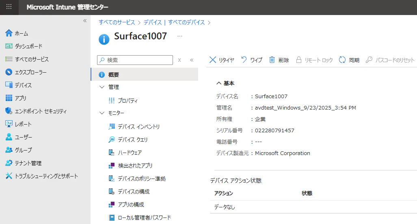Click the リタイヤ retire button
The height and width of the screenshot is (224, 417).
click(x=222, y=60)
